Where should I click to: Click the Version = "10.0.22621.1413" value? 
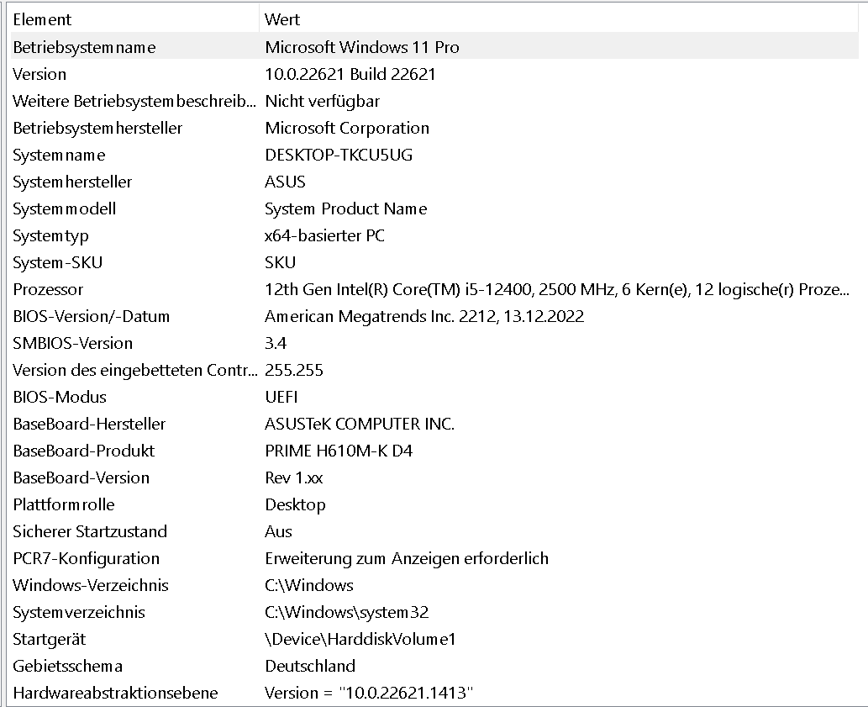click(369, 694)
